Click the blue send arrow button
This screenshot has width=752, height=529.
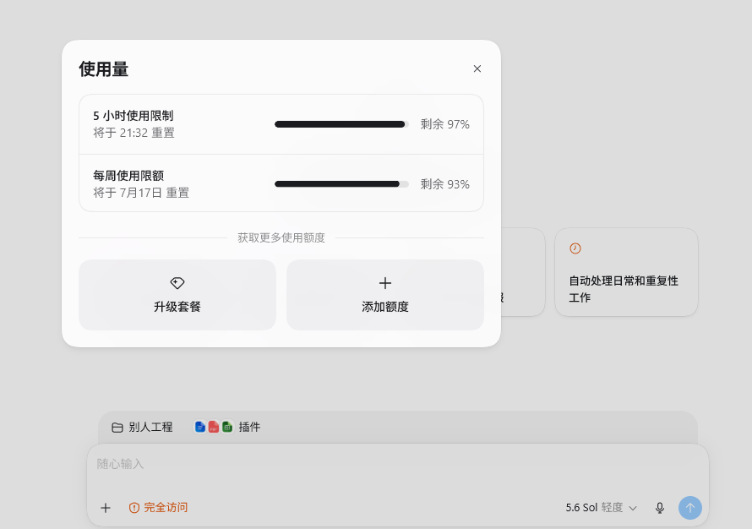click(x=690, y=507)
